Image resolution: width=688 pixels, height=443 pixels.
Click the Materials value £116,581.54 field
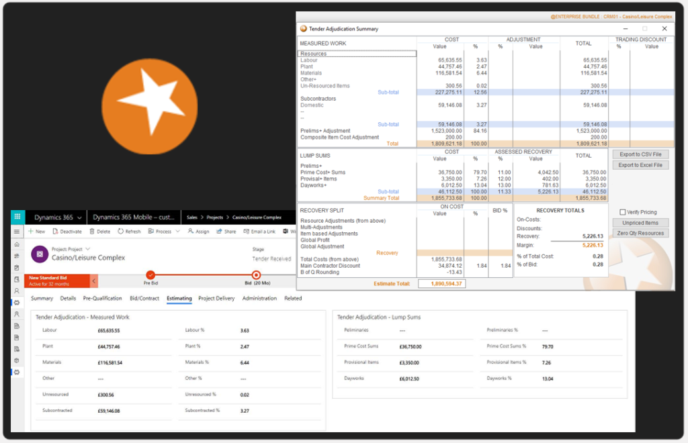click(110, 363)
